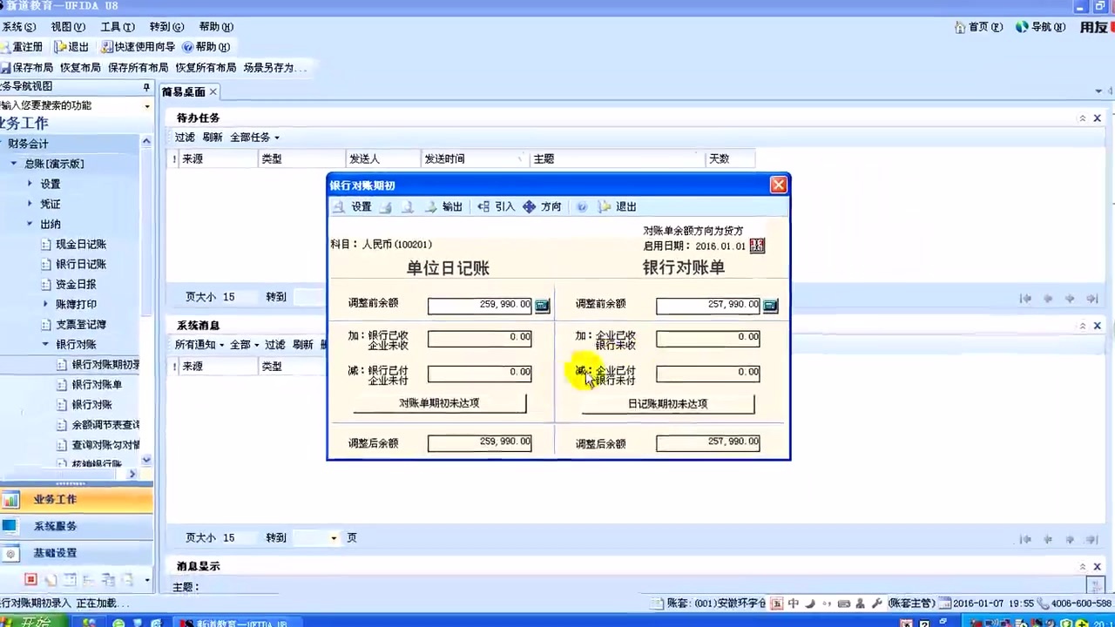Open 银行日记账 in navigation tree

click(x=81, y=265)
